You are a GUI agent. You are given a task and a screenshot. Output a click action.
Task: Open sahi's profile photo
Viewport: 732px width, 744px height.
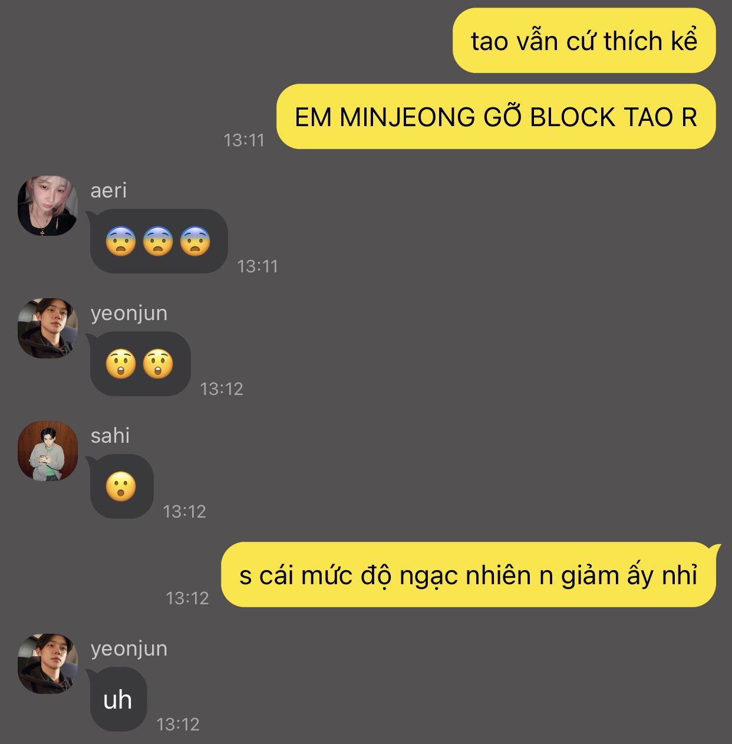click(x=48, y=451)
